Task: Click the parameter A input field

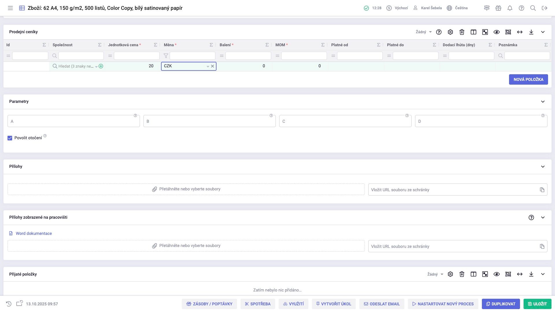Action: tap(73, 121)
